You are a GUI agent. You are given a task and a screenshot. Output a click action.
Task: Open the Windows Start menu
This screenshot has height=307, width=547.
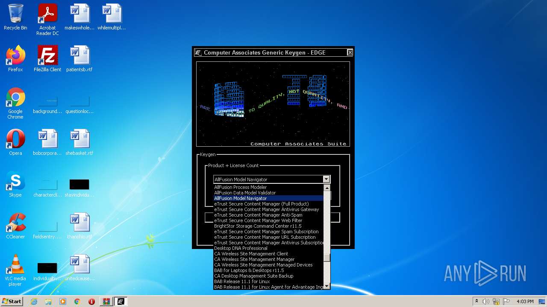point(12,301)
